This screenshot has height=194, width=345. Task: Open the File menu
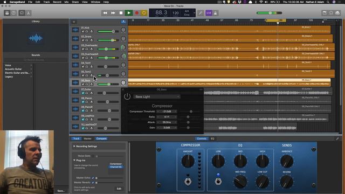(x=30, y=2)
